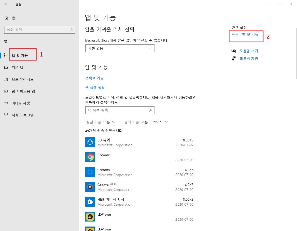Click the 2020-07-02 date of Chrome
Viewport: 297px width, 231px height.
184,160
